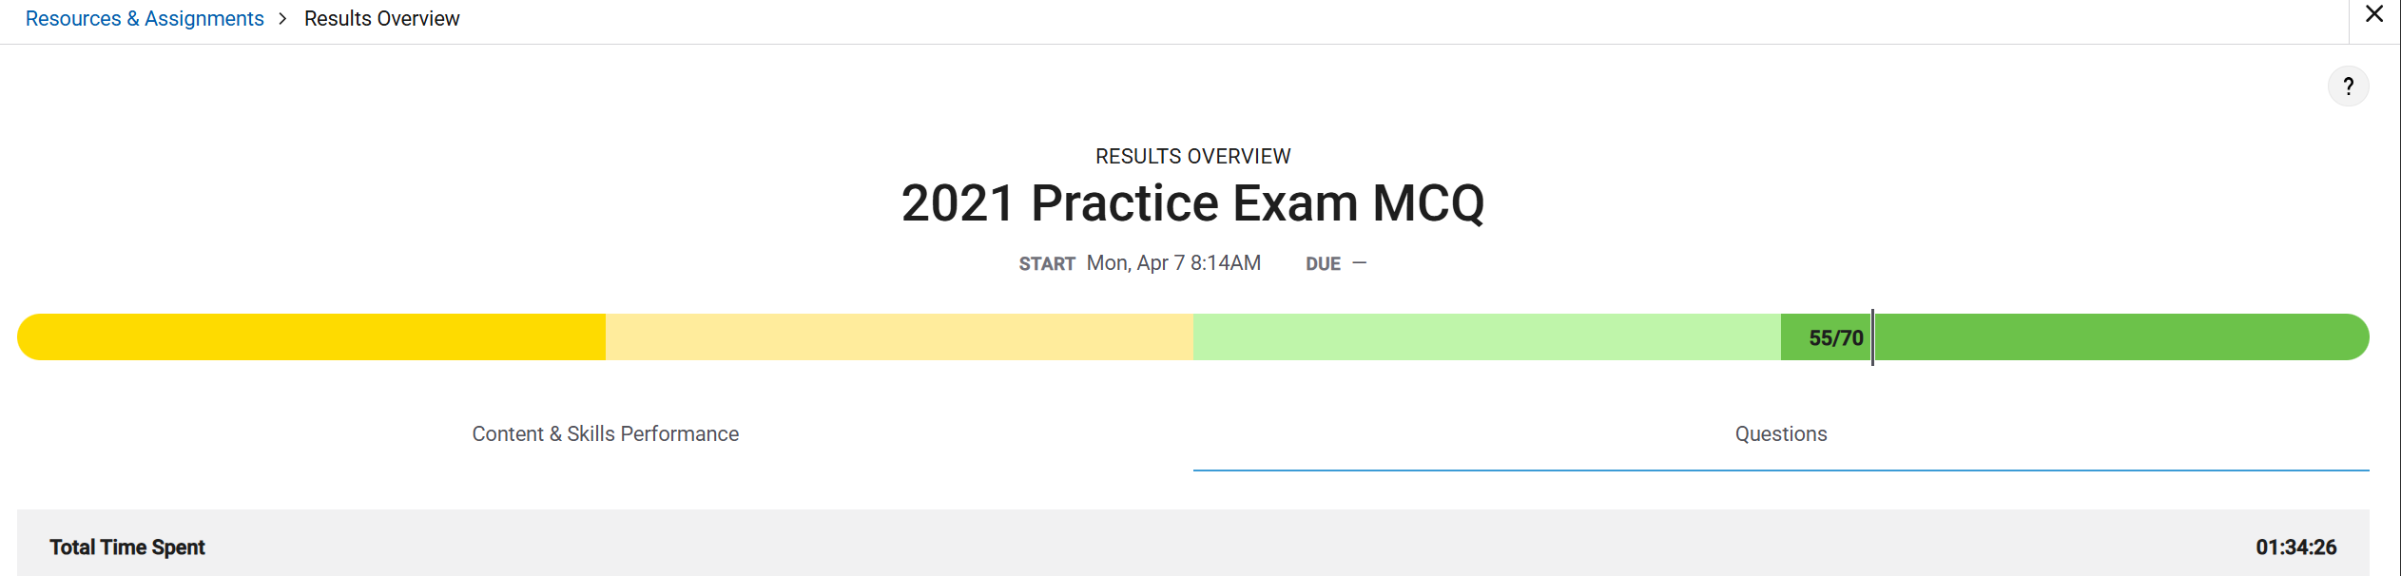Select the Questions tab
2401x576 pixels.
point(1779,433)
